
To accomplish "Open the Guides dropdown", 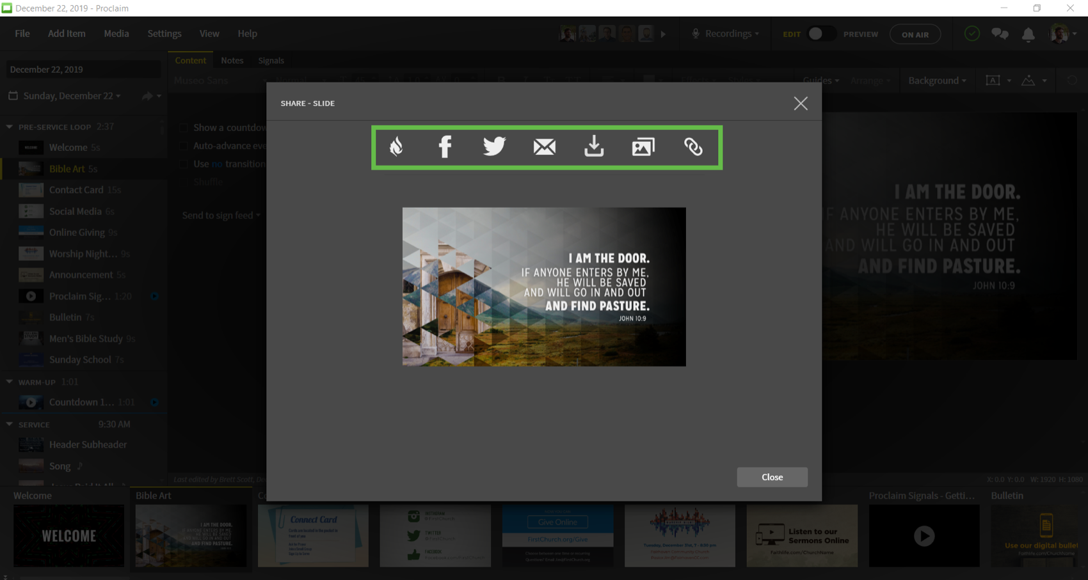I will tap(820, 81).
